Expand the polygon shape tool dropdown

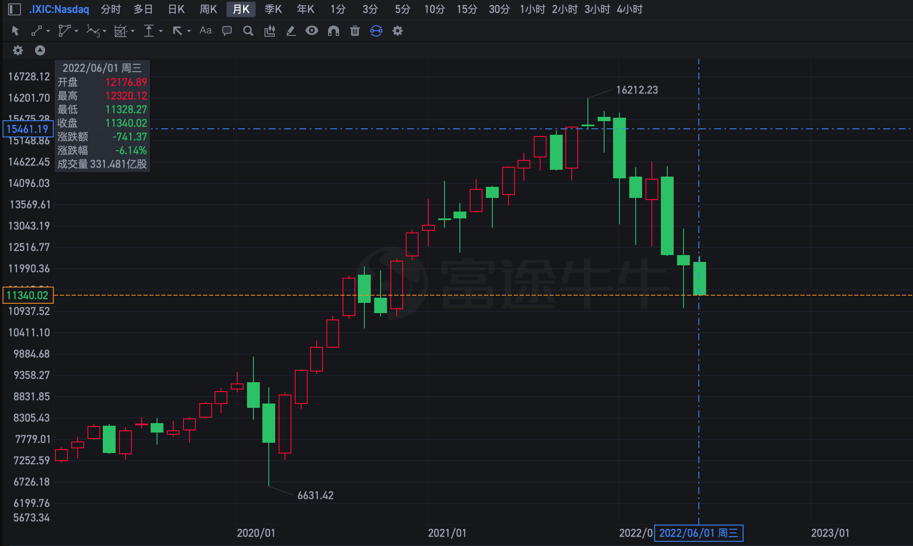pyautogui.click(x=76, y=31)
